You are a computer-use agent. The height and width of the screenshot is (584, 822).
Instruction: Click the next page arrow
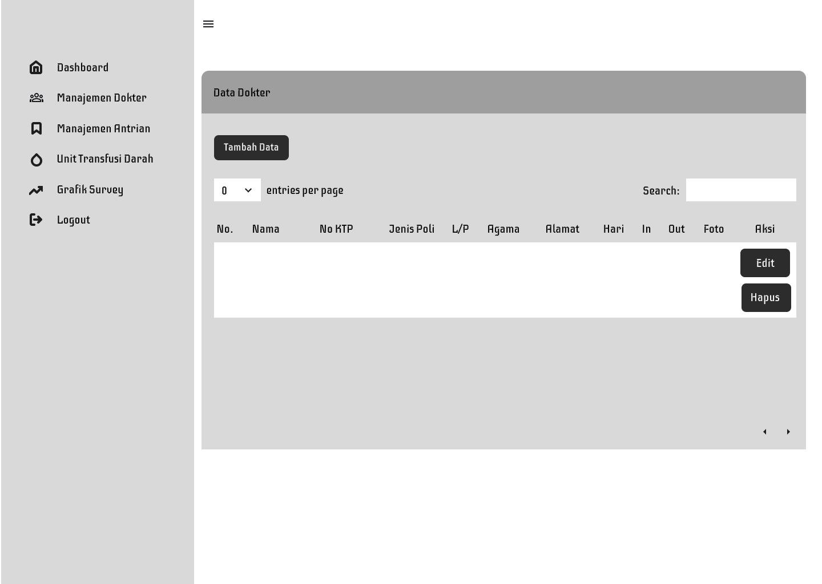point(788,432)
